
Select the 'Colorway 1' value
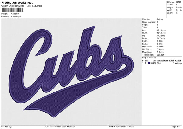[x=16, y=16]
